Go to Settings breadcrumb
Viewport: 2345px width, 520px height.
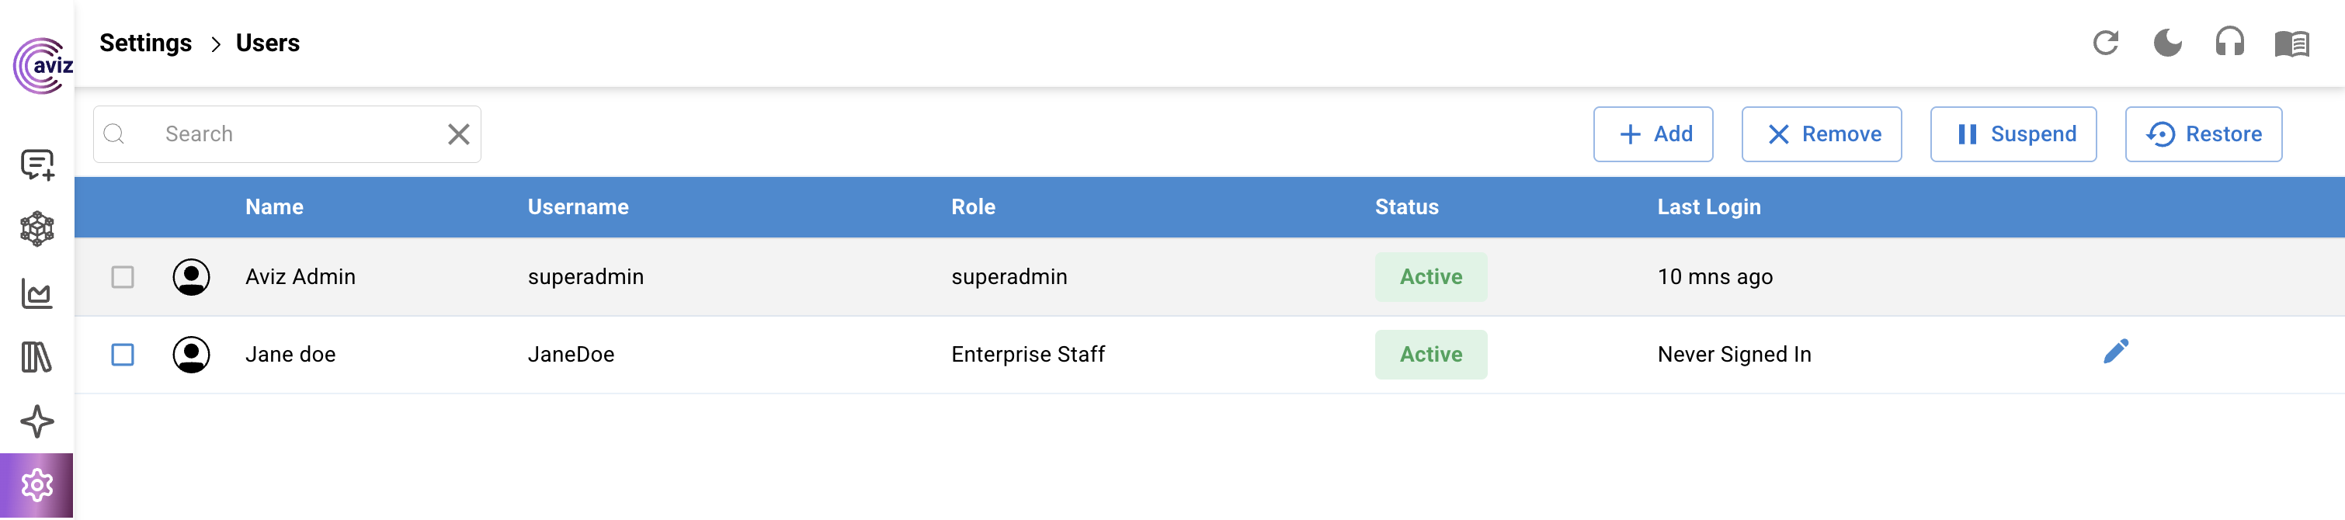point(146,43)
